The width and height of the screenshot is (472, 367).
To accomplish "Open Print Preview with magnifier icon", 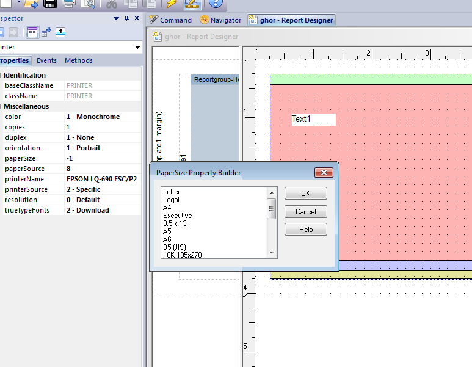I will (x=88, y=4).
